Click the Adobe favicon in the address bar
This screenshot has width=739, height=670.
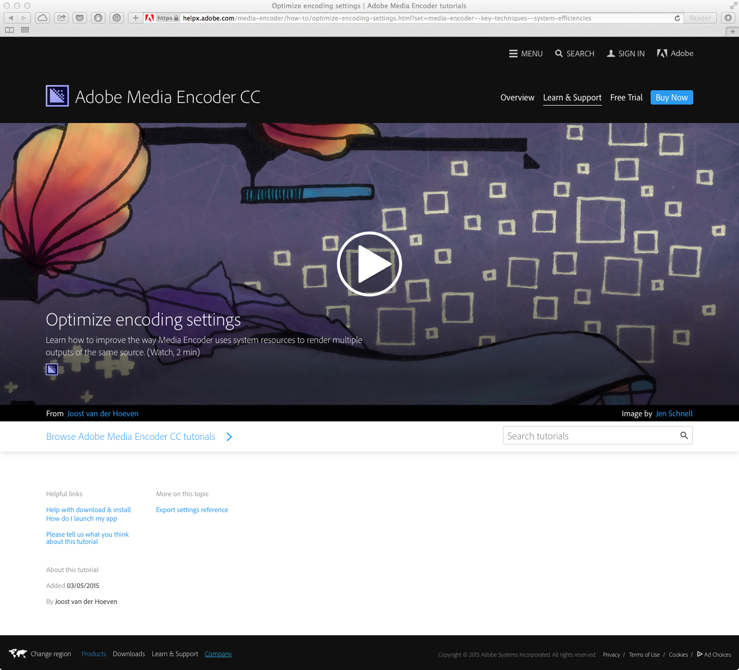[149, 18]
